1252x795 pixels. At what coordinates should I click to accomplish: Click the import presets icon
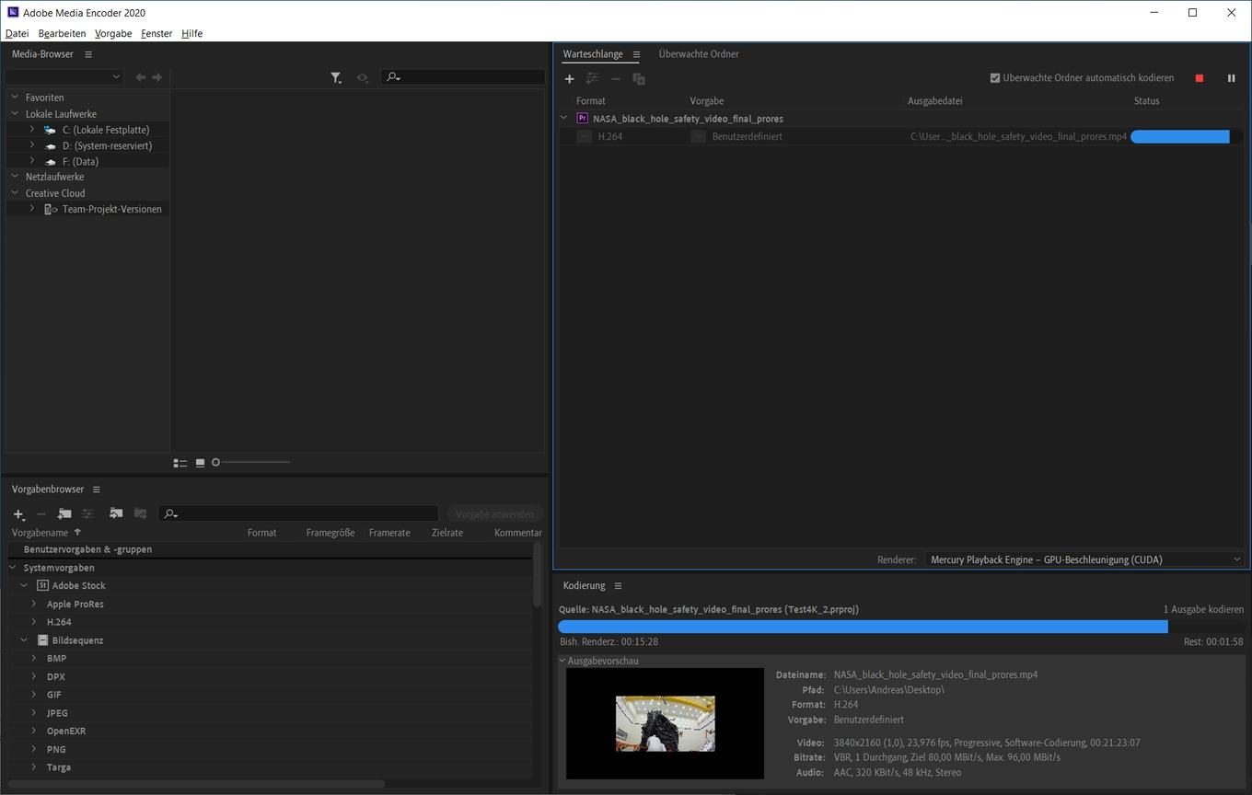pos(116,513)
